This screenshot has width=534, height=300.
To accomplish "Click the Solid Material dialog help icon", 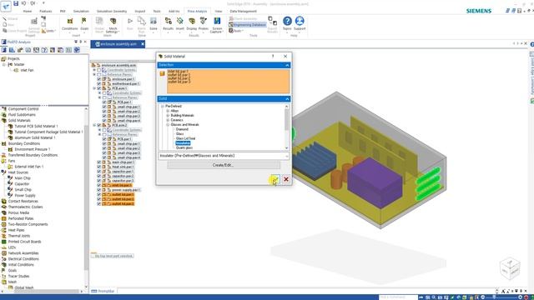I will (x=273, y=56).
